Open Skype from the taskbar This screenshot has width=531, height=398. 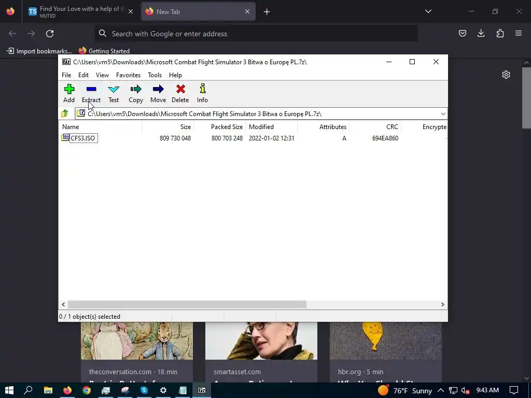(x=144, y=390)
